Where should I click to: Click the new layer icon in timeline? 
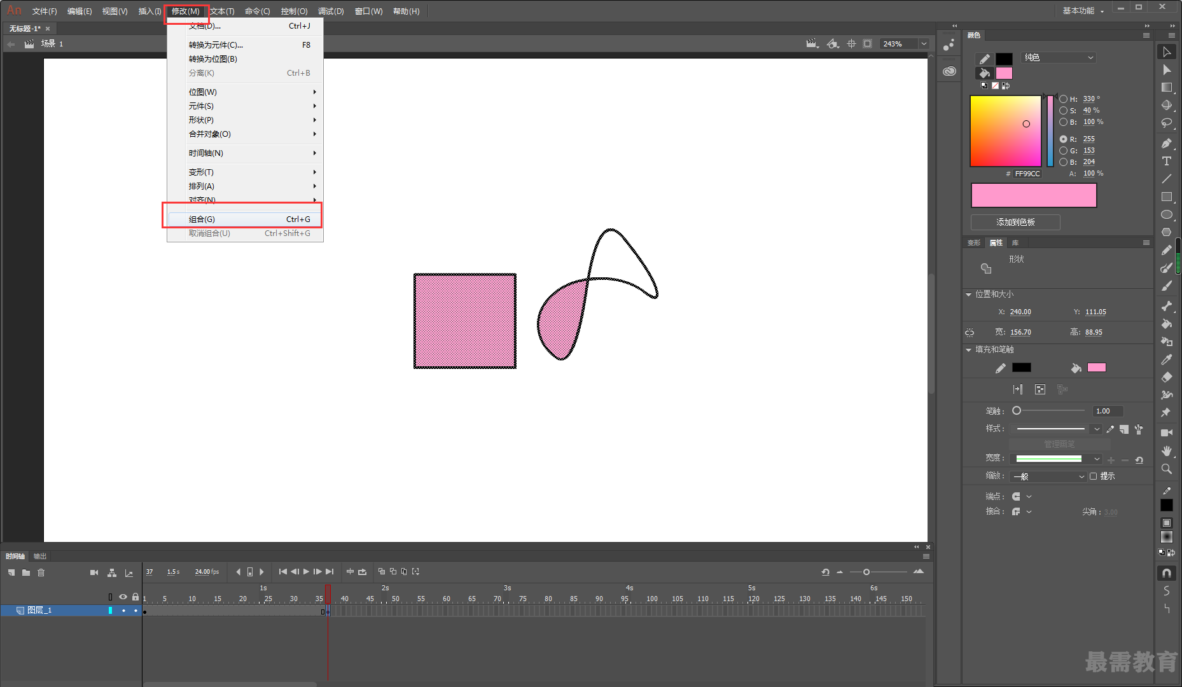[11, 572]
